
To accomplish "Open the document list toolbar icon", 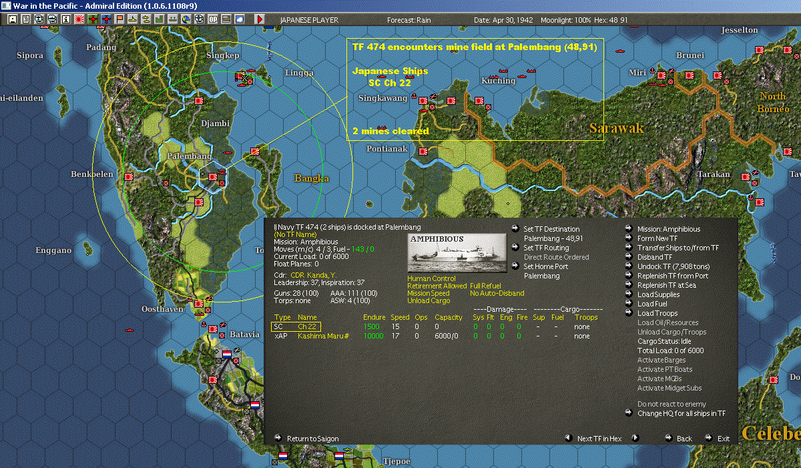I will tap(26, 19).
